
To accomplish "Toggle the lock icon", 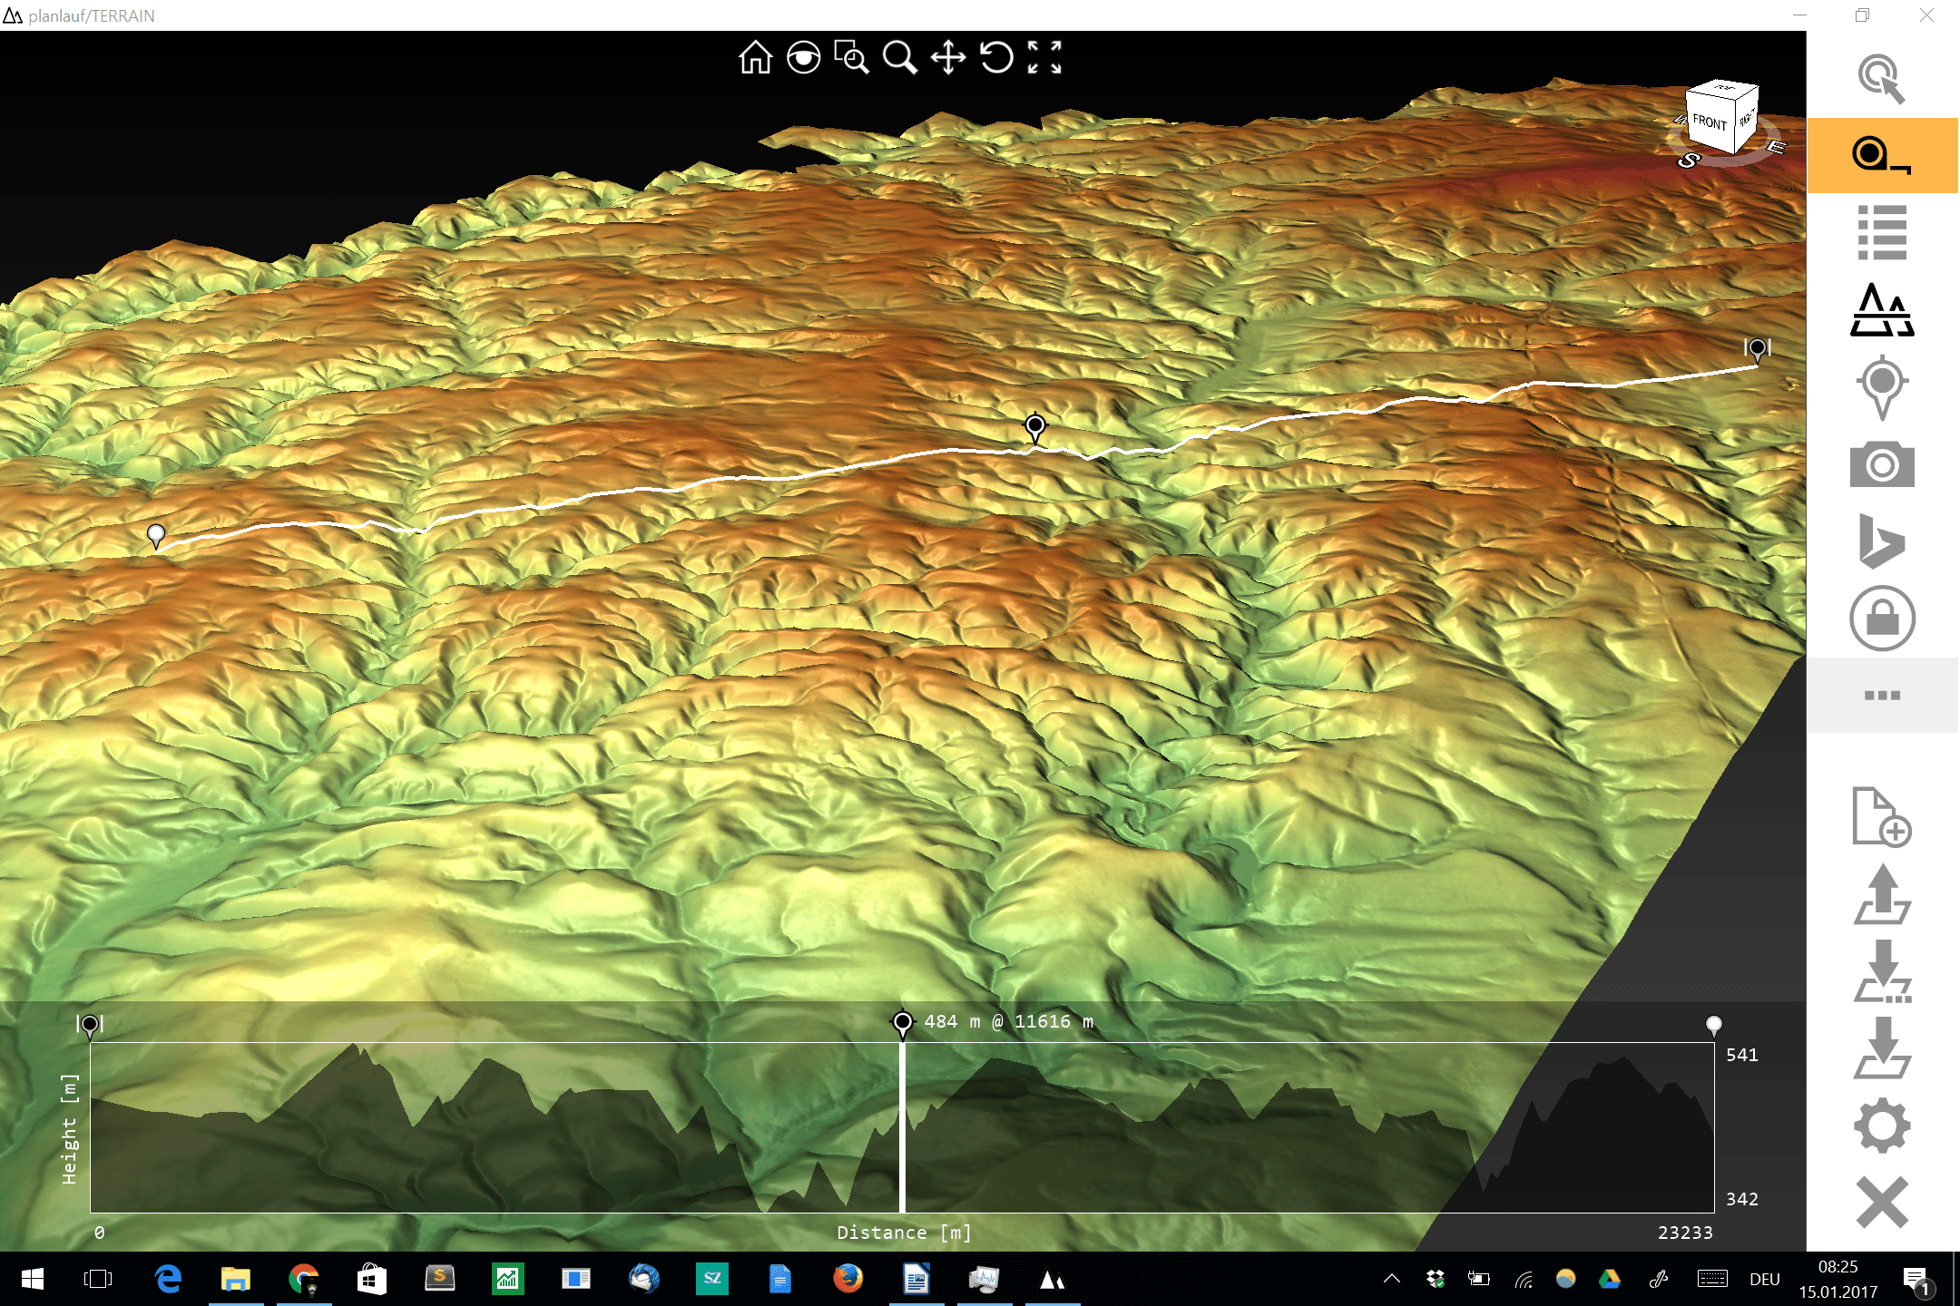I will pos(1882,619).
